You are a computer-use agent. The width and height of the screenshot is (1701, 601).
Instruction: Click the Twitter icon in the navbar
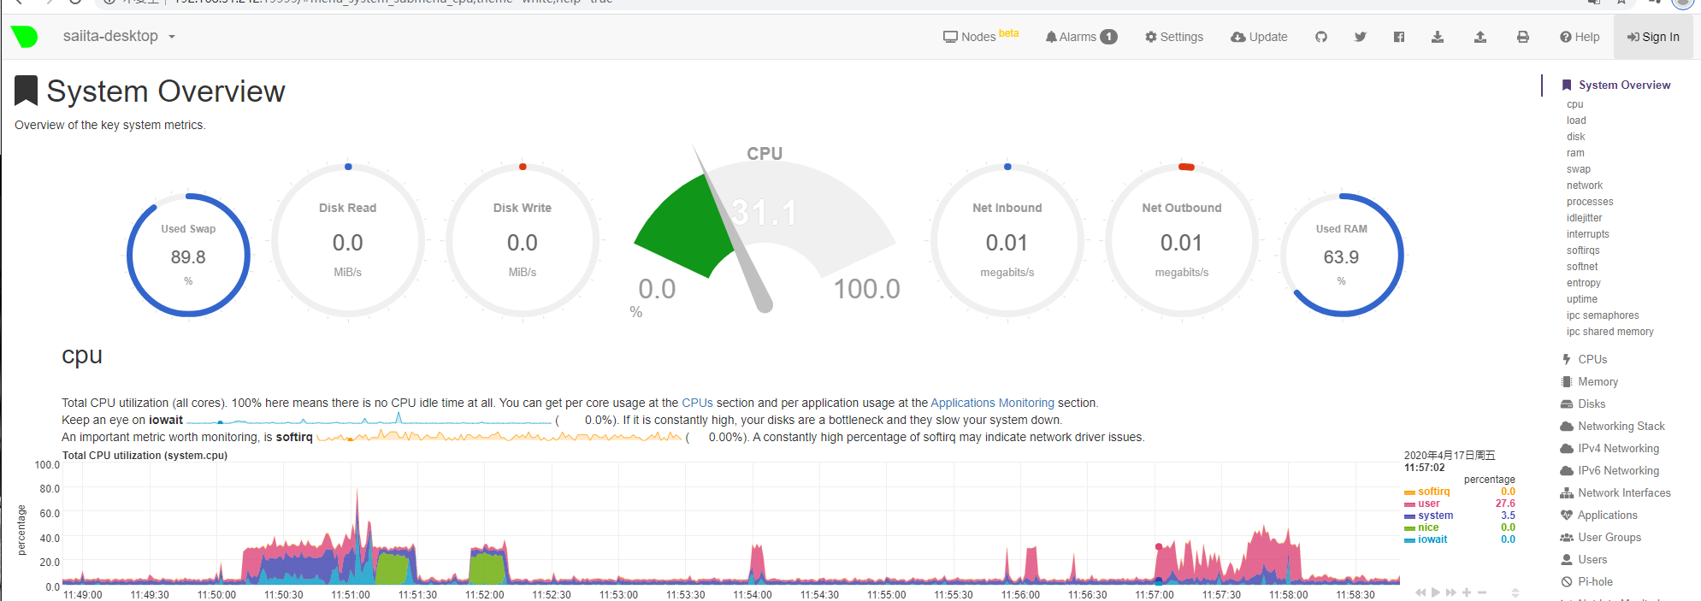[x=1360, y=37]
